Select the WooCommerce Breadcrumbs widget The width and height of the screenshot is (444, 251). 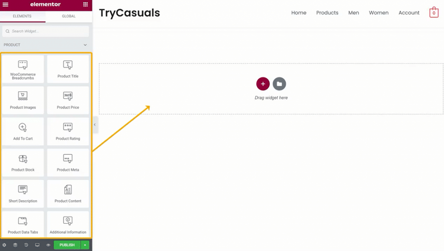(x=23, y=69)
